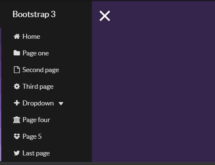Image resolution: width=215 pixels, height=165 pixels.
Task: Click the bank building icon near Page four
Action: 17,120
